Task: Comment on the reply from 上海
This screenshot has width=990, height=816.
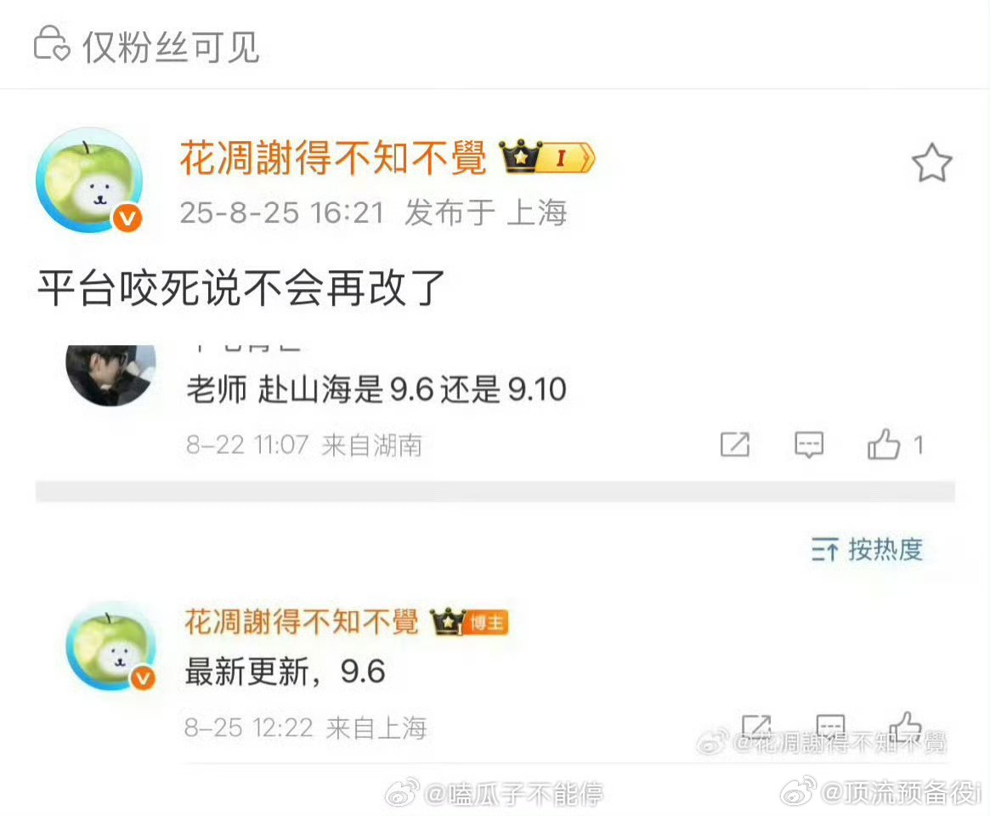Action: pos(830,728)
